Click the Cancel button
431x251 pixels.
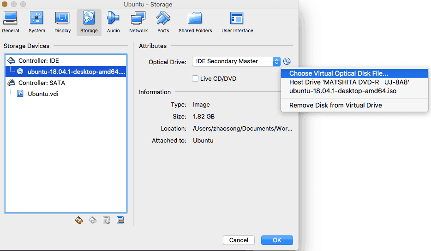click(x=239, y=240)
